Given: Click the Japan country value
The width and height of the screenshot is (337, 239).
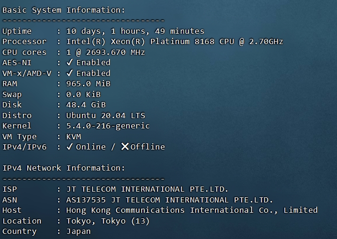Looking at the screenshot, I should click(78, 231).
